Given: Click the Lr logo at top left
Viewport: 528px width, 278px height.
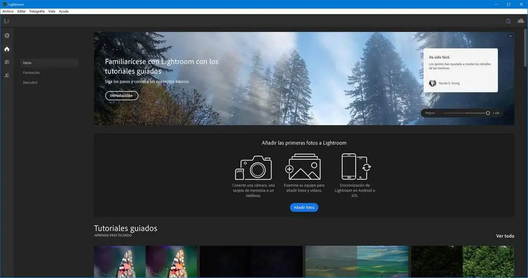Looking at the screenshot, I should 7,21.
